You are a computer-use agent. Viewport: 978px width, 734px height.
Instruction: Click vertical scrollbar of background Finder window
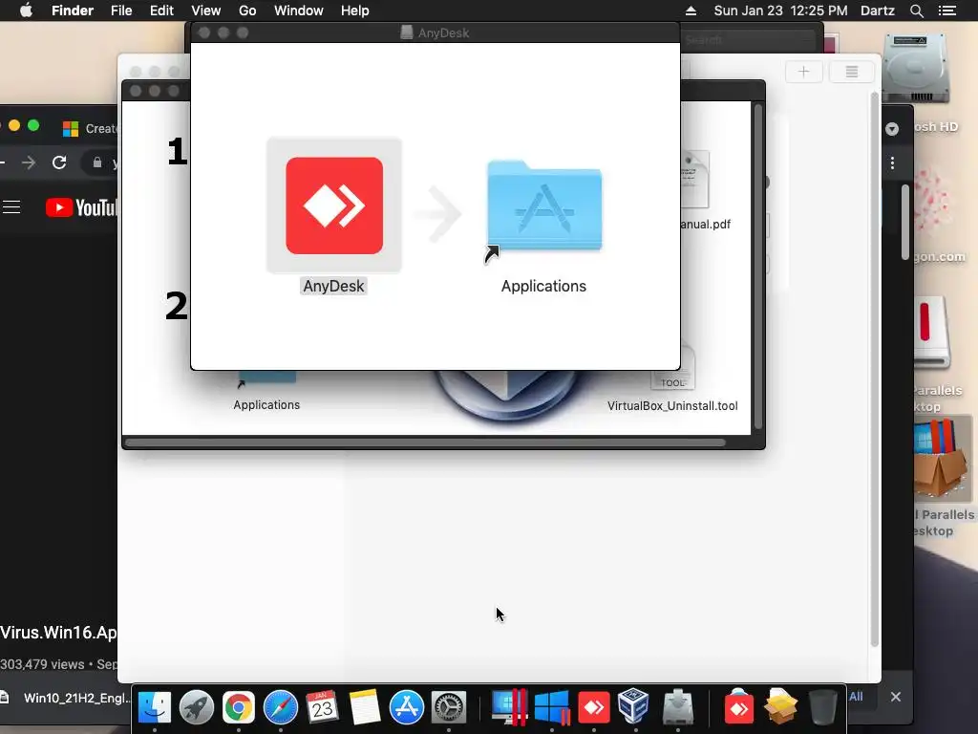point(875,370)
